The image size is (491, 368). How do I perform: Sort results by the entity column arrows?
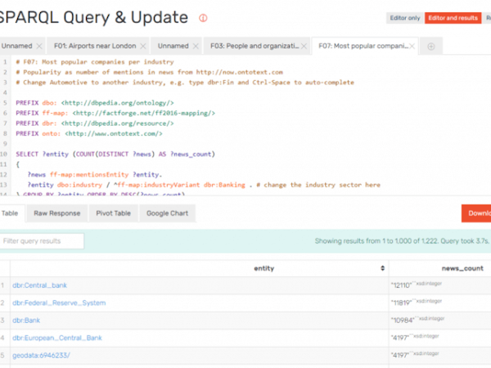[382, 268]
